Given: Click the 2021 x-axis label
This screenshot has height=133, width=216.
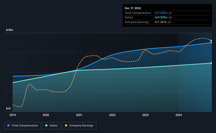Looking at the screenshot, I should tap(79, 115).
